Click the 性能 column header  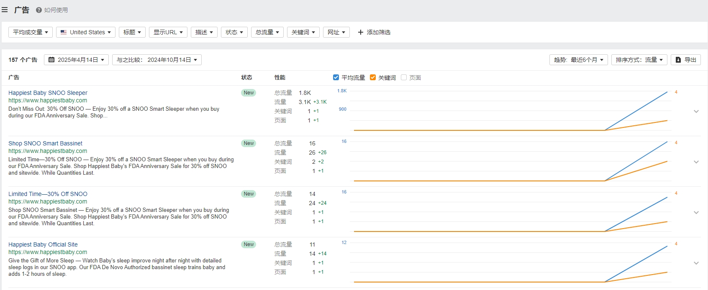pos(280,77)
